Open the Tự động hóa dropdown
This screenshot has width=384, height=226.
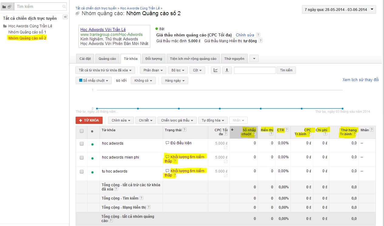click(213, 120)
